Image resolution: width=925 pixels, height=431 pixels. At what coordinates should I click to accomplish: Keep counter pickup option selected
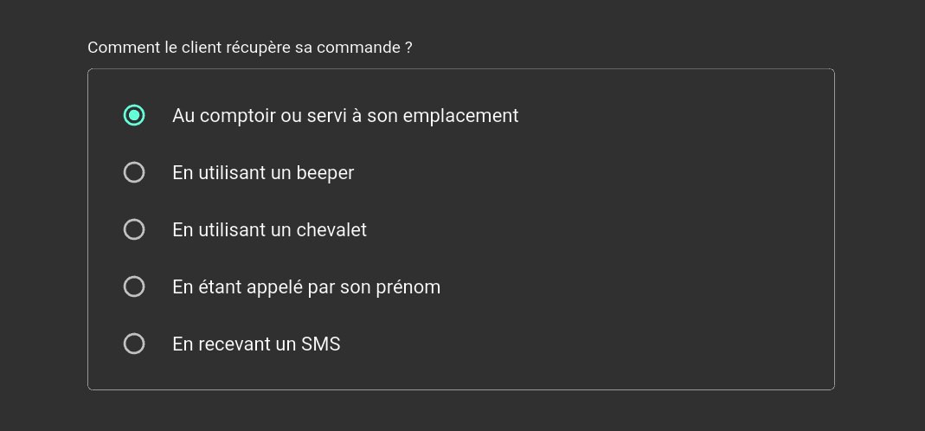pos(134,115)
